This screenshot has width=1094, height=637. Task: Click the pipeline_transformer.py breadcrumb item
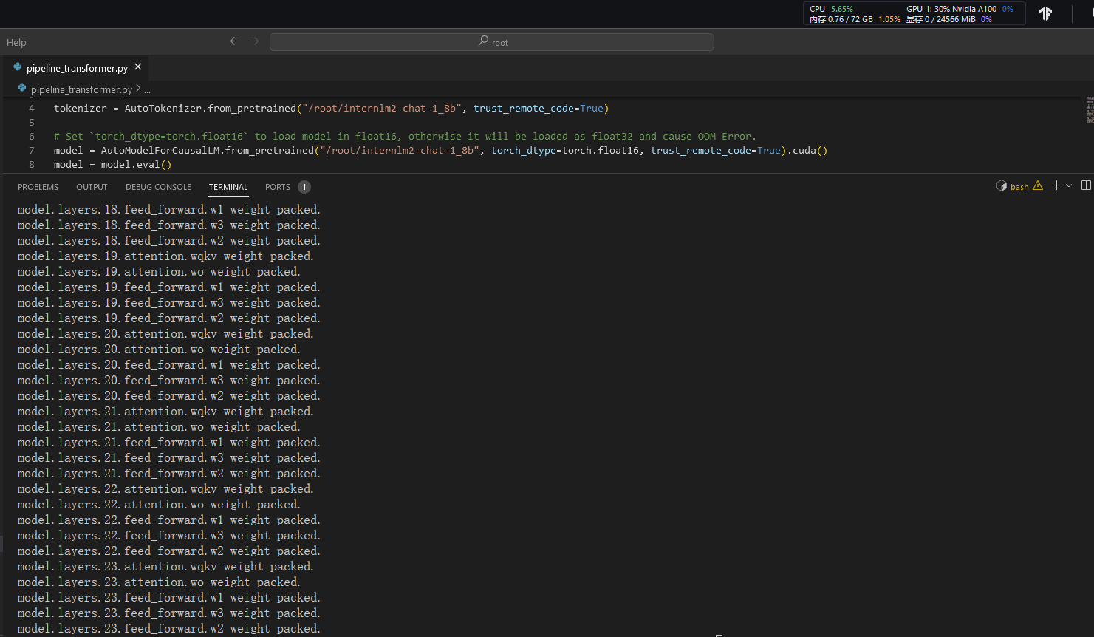pos(81,89)
